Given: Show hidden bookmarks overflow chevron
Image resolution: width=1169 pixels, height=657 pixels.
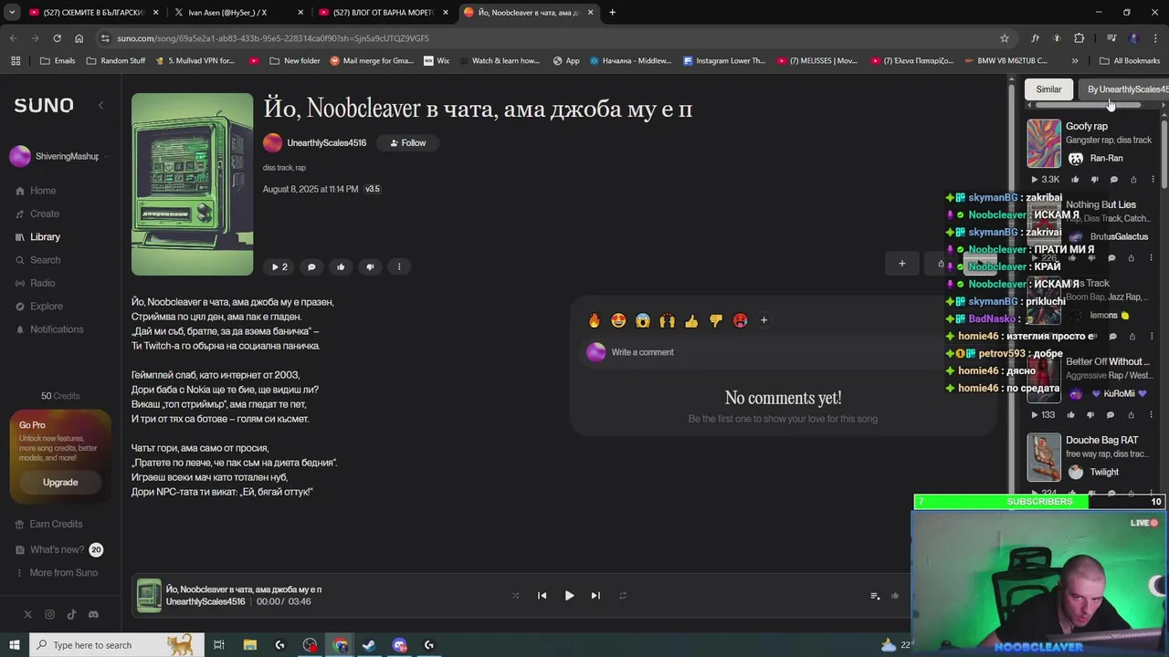Looking at the screenshot, I should tap(1074, 61).
